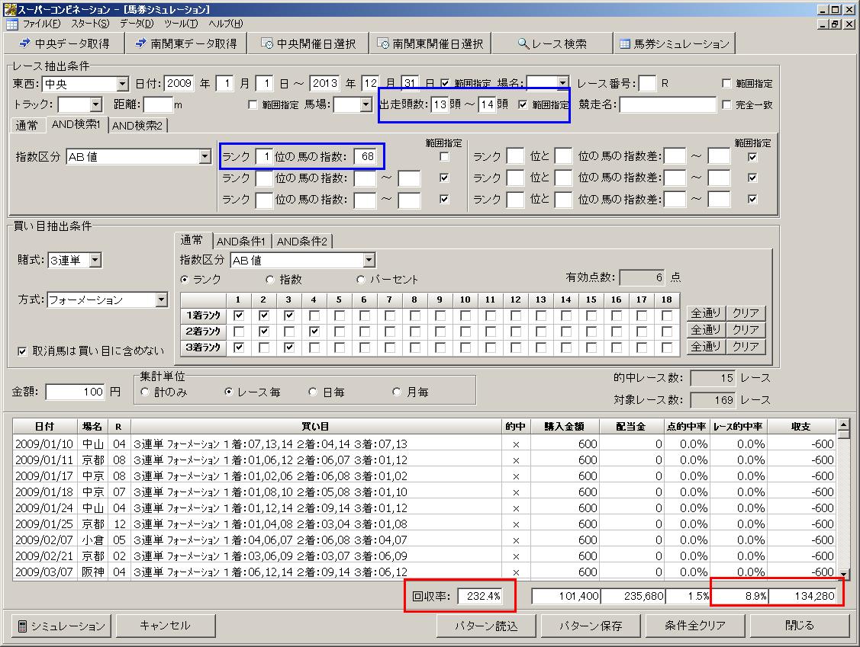The width and height of the screenshot is (860, 647).
Task: Open the ファイル(F) menu
Action: [42, 24]
